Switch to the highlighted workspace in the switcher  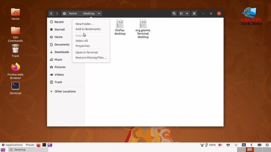(250, 149)
